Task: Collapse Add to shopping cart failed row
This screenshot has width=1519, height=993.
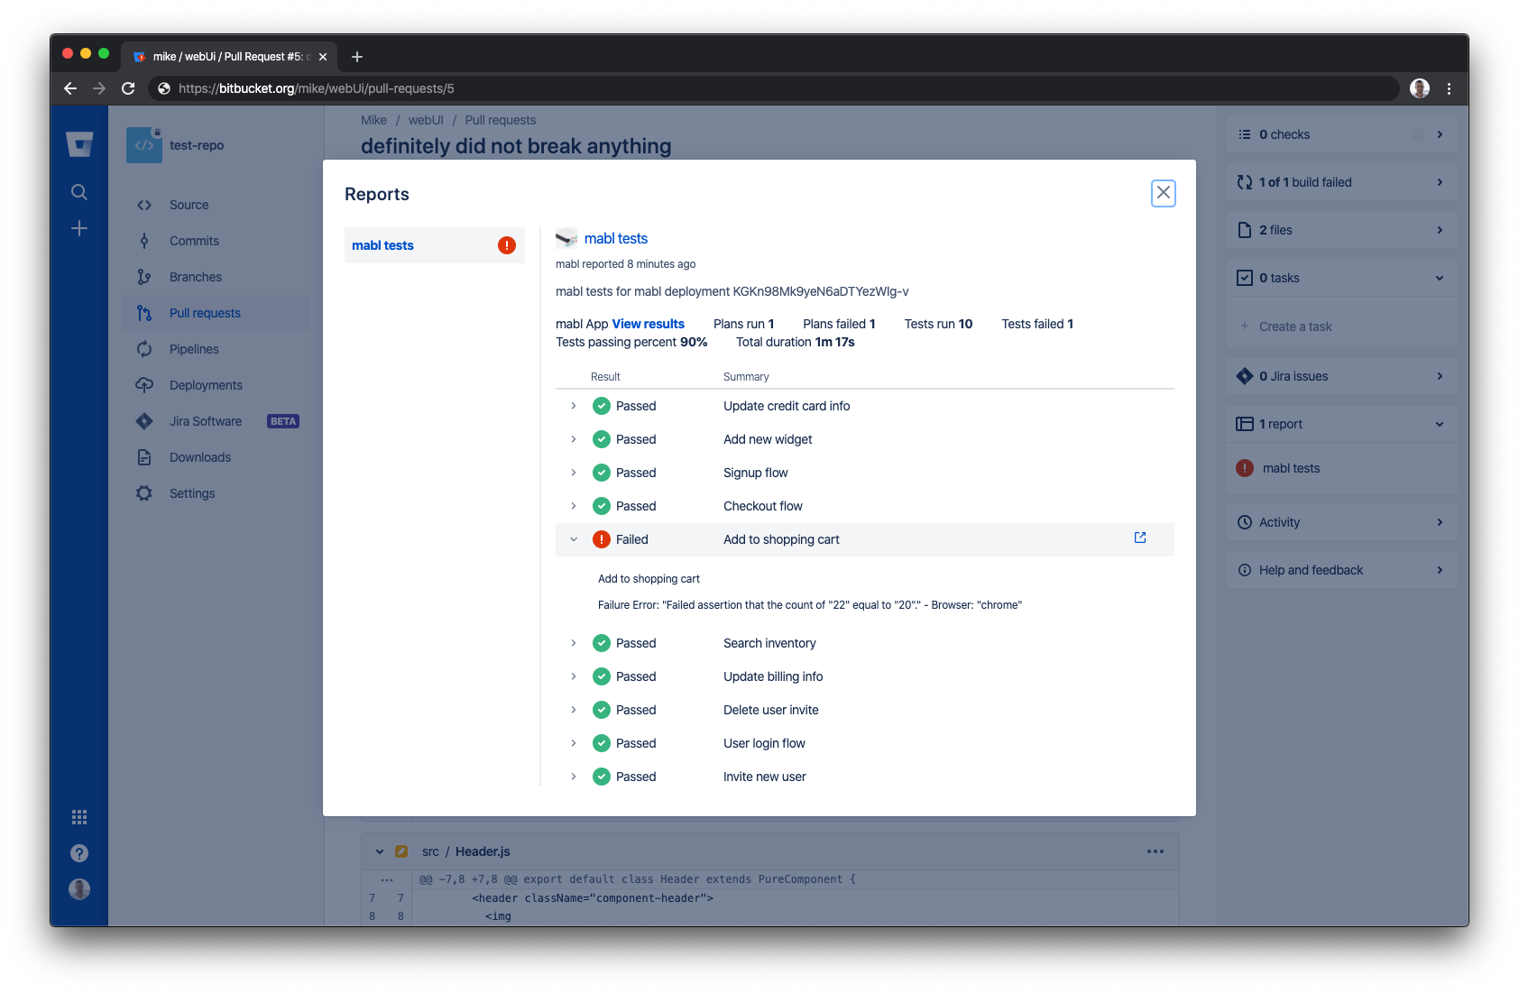Action: coord(574,539)
